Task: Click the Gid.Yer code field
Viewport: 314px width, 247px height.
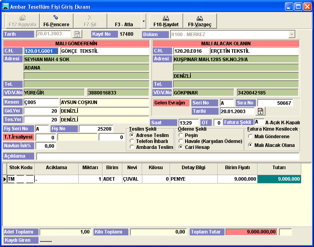Action: [41, 111]
